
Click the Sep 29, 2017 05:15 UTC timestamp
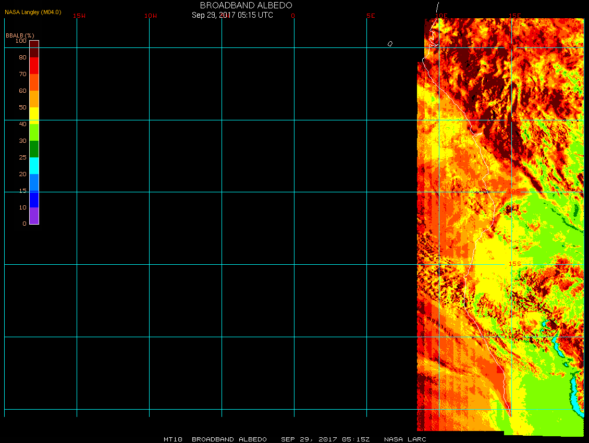(232, 15)
